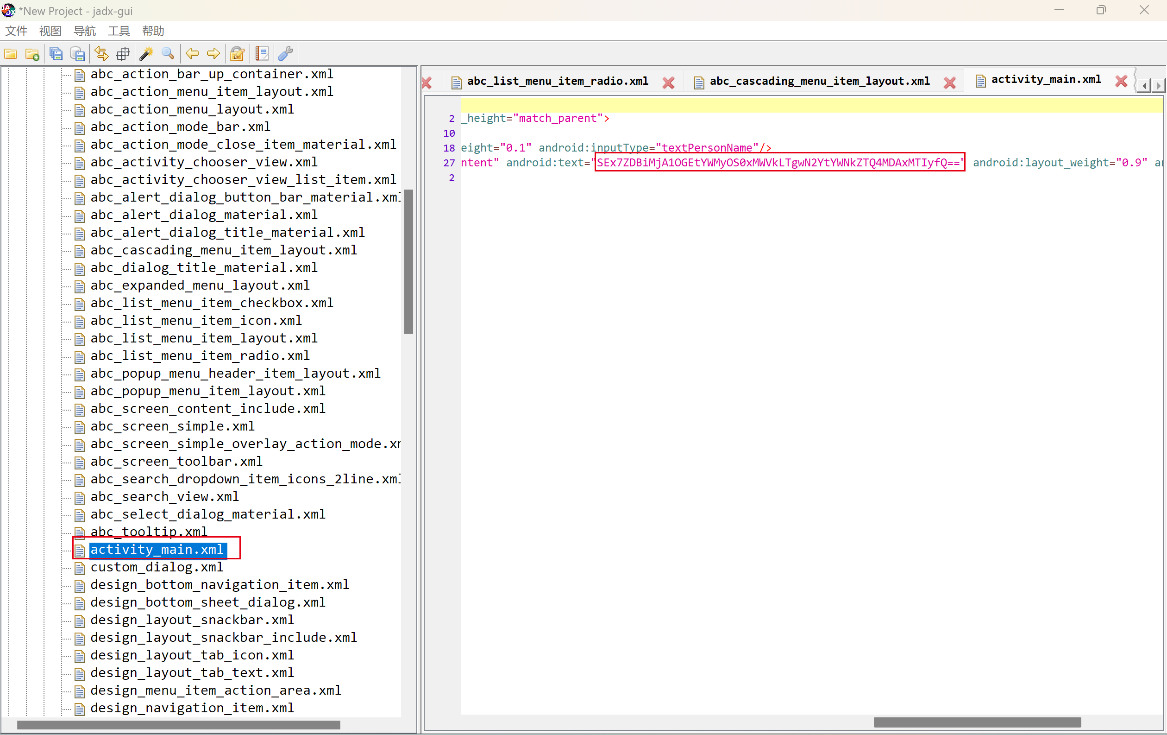
Task: Click the file icon beside abc_search_view.xml
Action: (x=80, y=497)
